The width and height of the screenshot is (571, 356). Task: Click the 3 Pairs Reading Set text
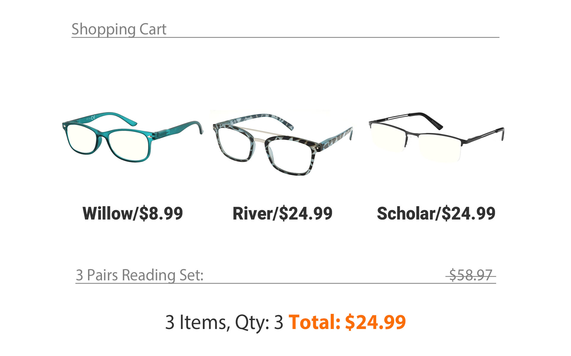click(139, 275)
